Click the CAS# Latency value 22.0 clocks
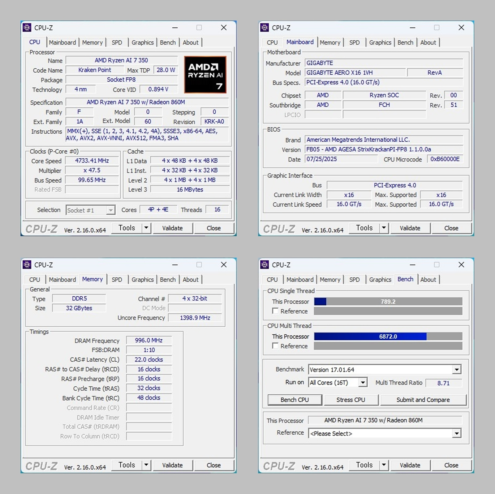Image resolution: width=495 pixels, height=494 pixels. tap(149, 359)
